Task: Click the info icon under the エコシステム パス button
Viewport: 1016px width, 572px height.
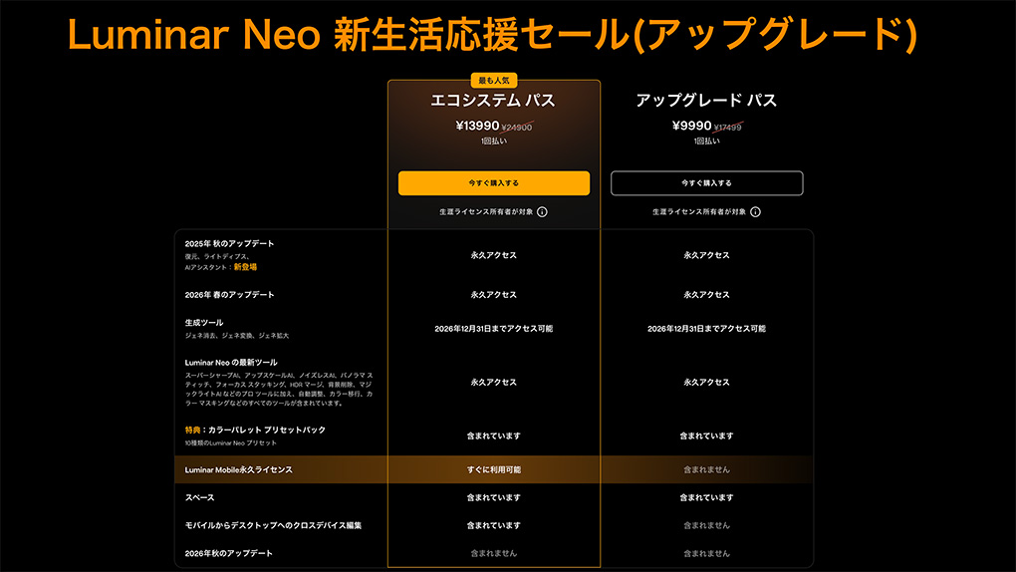Action: pyautogui.click(x=543, y=212)
